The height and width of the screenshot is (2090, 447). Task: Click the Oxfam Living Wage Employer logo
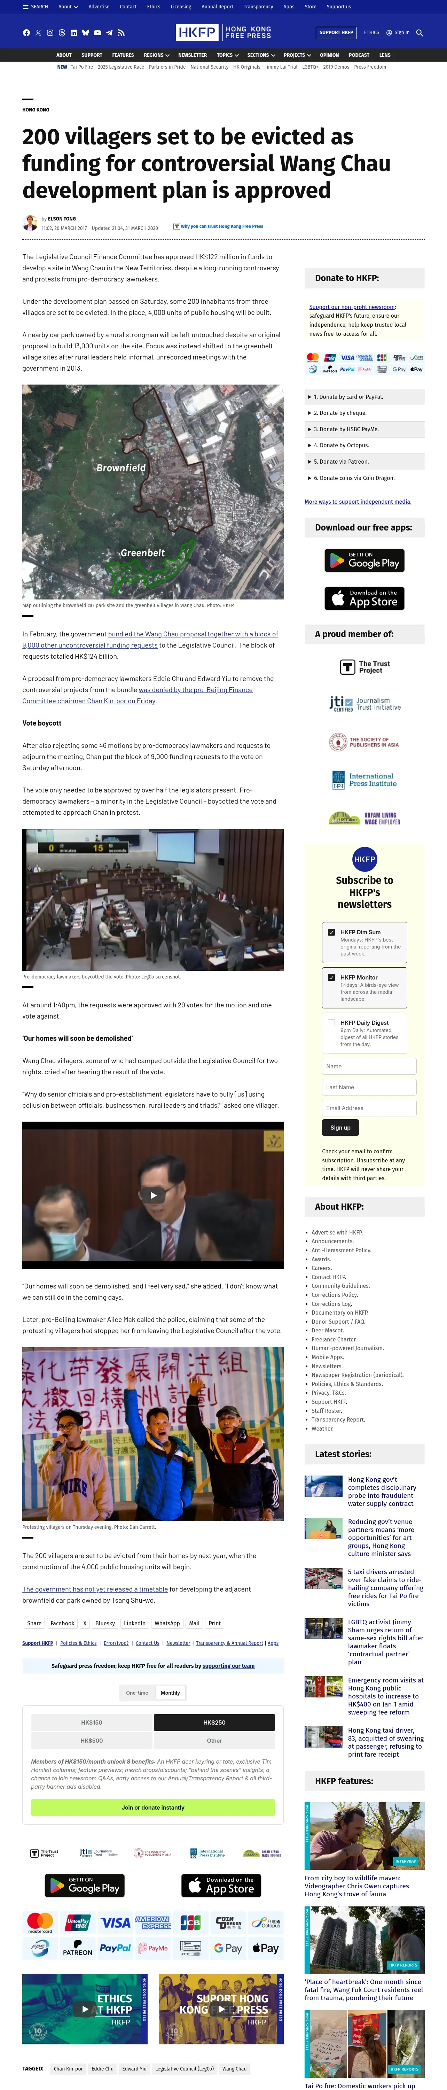tap(364, 818)
